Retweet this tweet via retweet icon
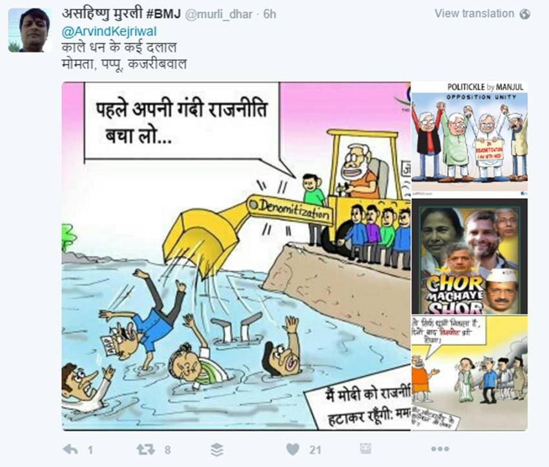This screenshot has height=467, width=549. click(146, 450)
